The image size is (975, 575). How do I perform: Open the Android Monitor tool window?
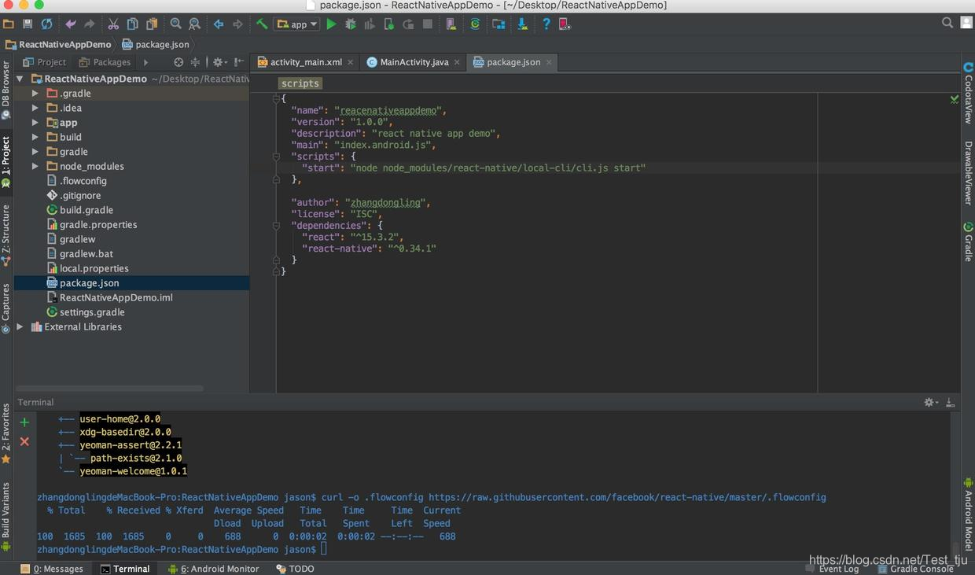click(213, 569)
